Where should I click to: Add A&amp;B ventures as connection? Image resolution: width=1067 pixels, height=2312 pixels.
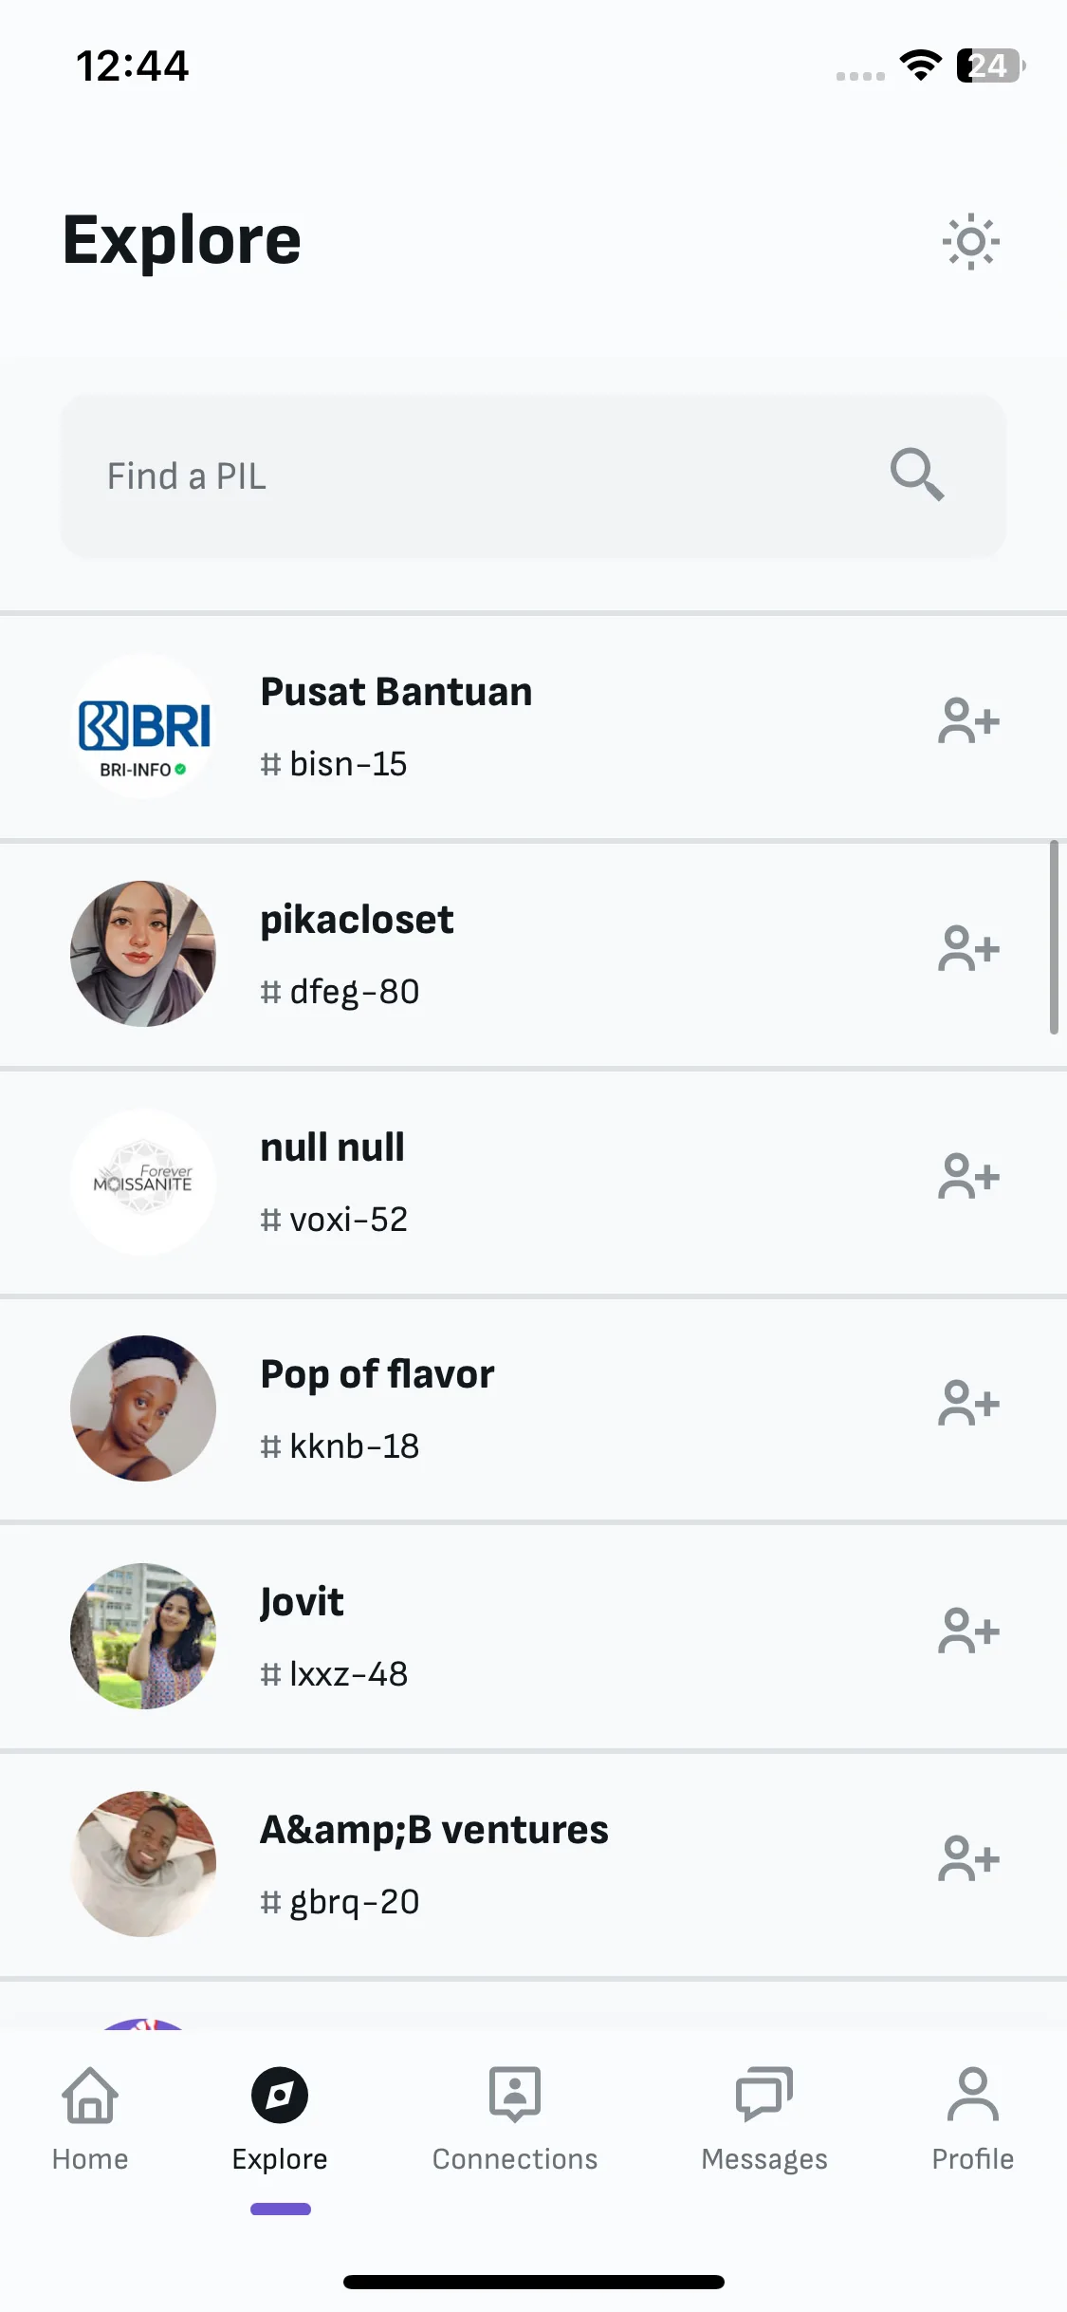[x=968, y=1859]
